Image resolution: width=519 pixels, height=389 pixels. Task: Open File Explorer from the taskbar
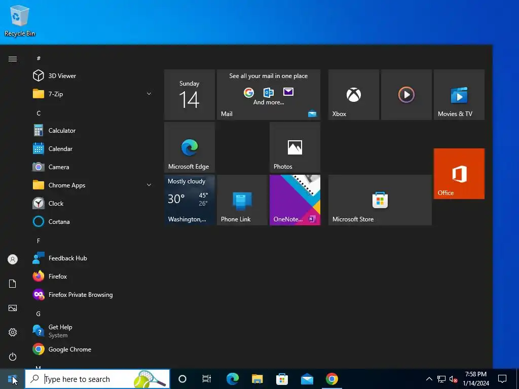257,379
